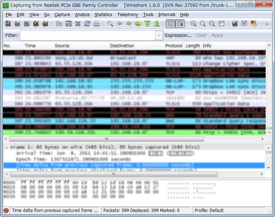Screen dimensions: 275x217
Task: Click the Clear filter button
Action: 201,35
